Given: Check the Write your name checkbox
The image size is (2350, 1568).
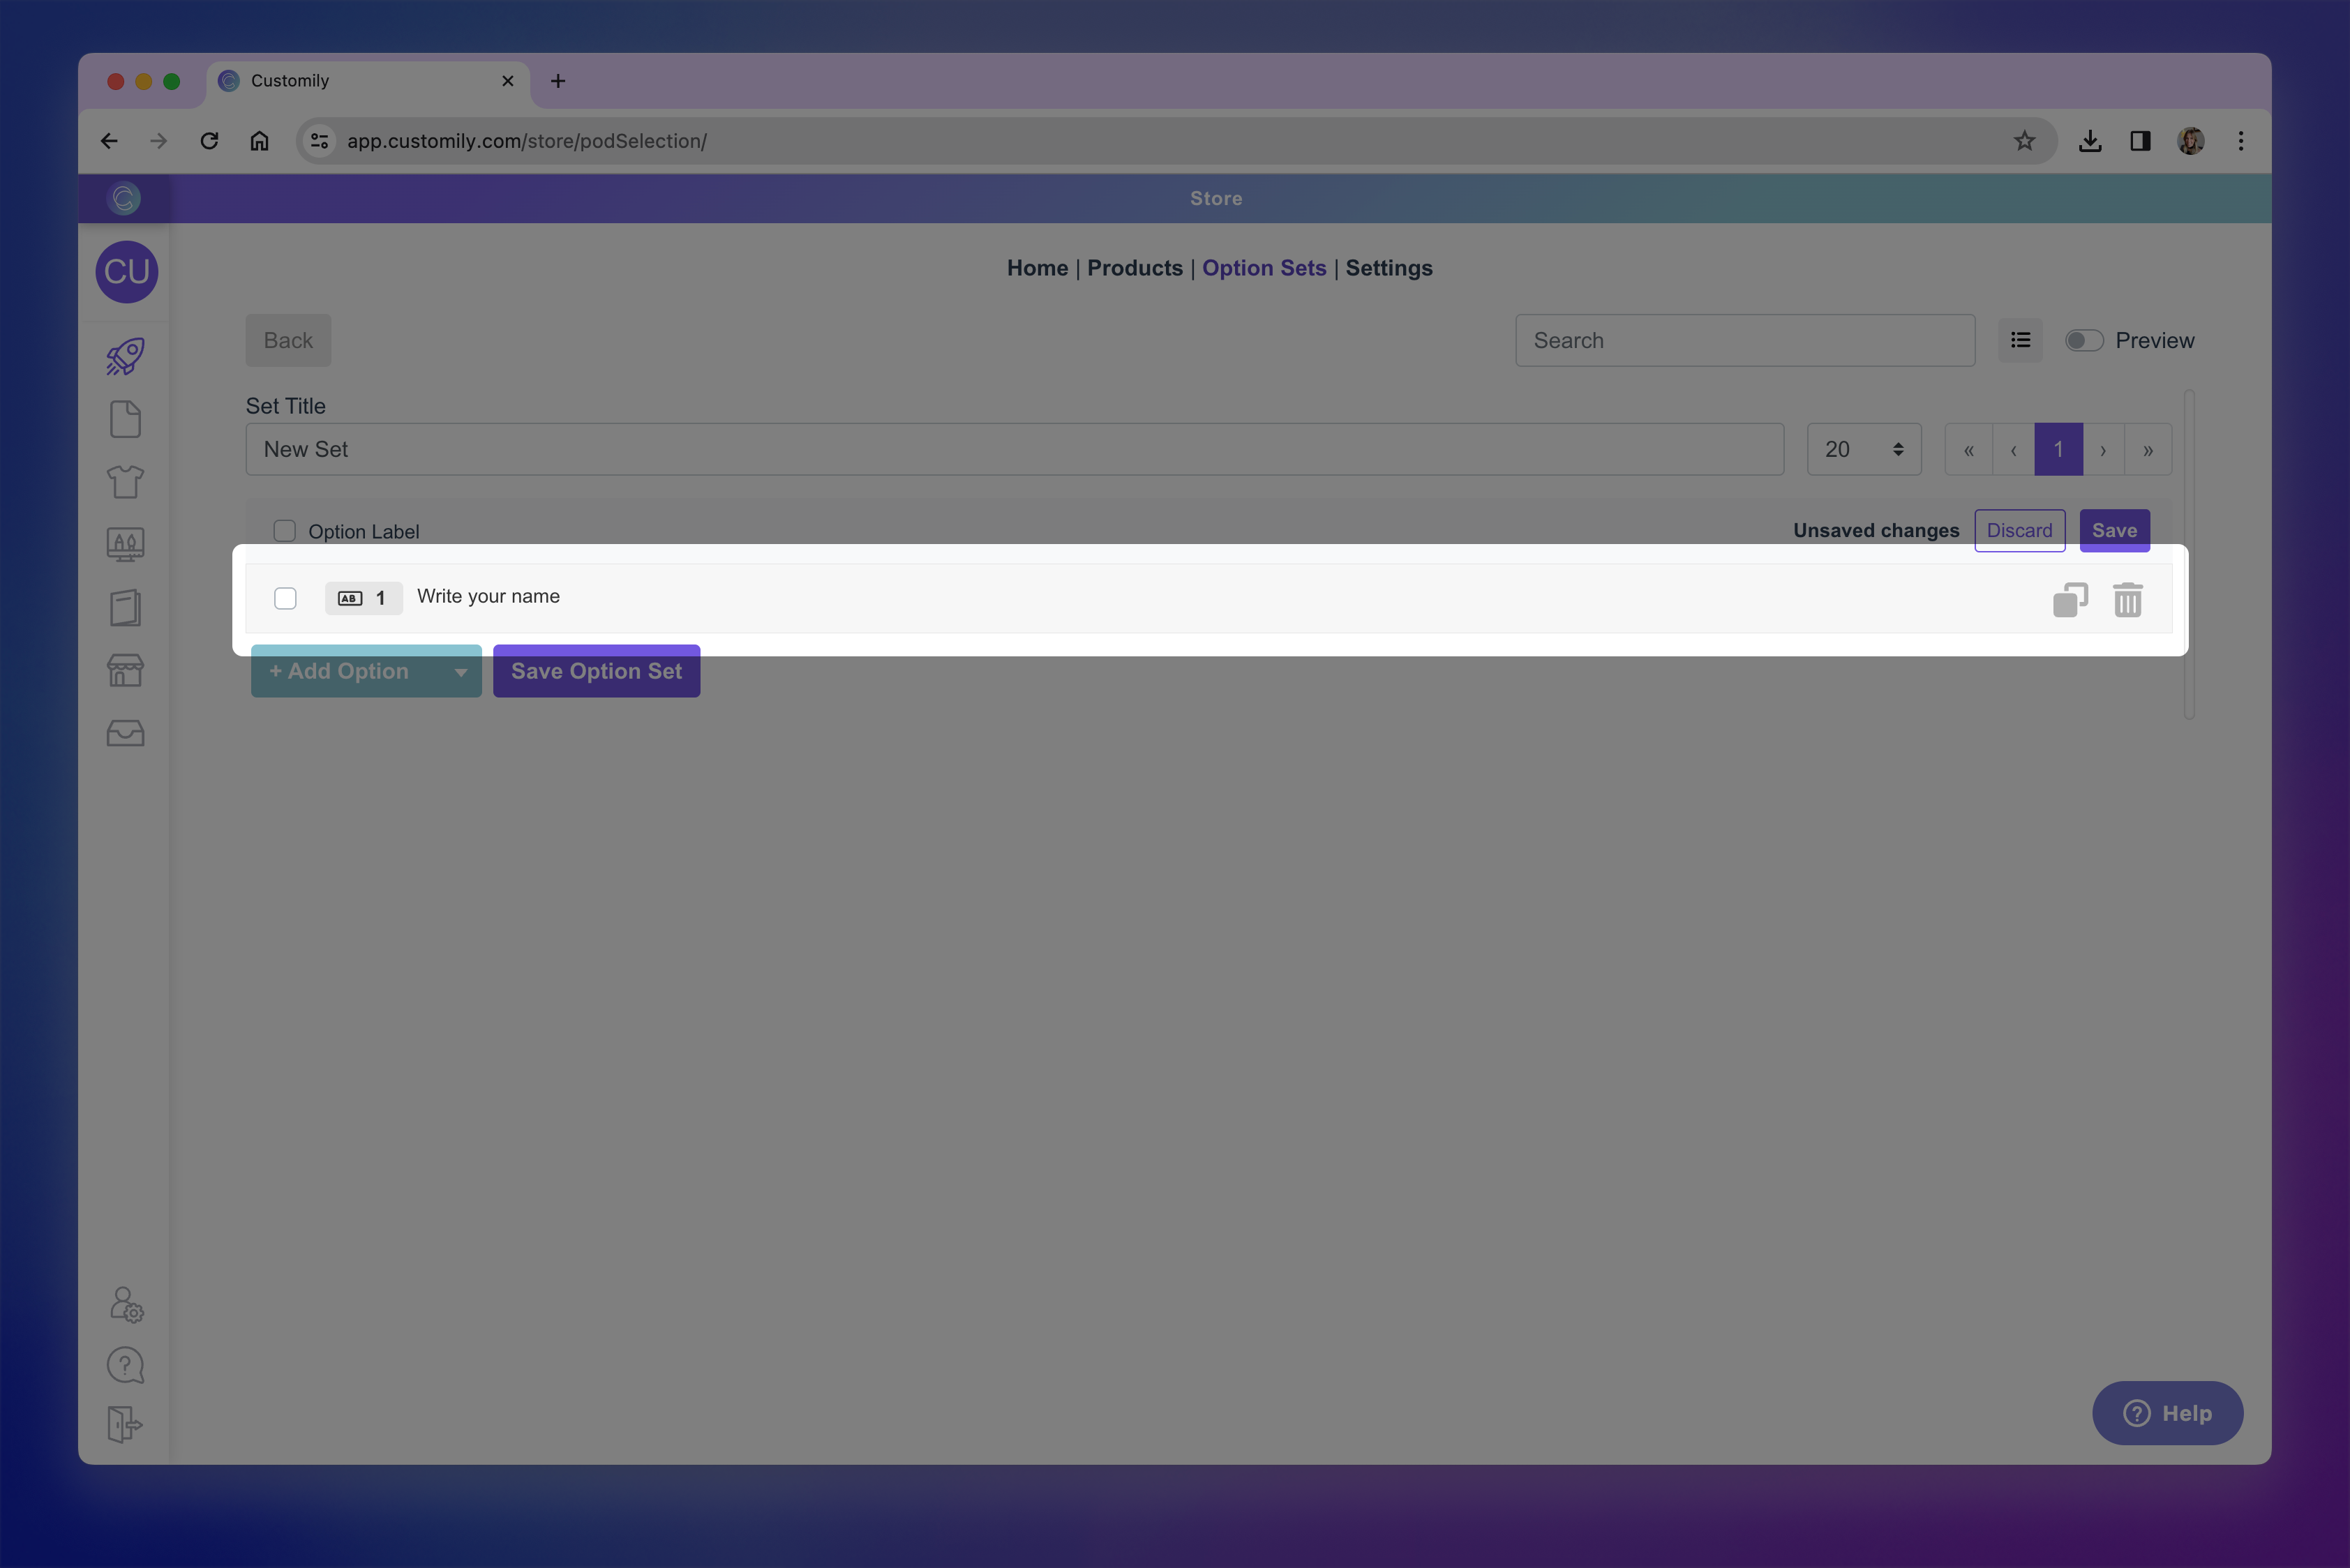Looking at the screenshot, I should tap(285, 598).
